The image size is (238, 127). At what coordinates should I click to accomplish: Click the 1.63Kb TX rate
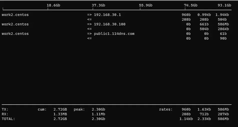[204, 110]
